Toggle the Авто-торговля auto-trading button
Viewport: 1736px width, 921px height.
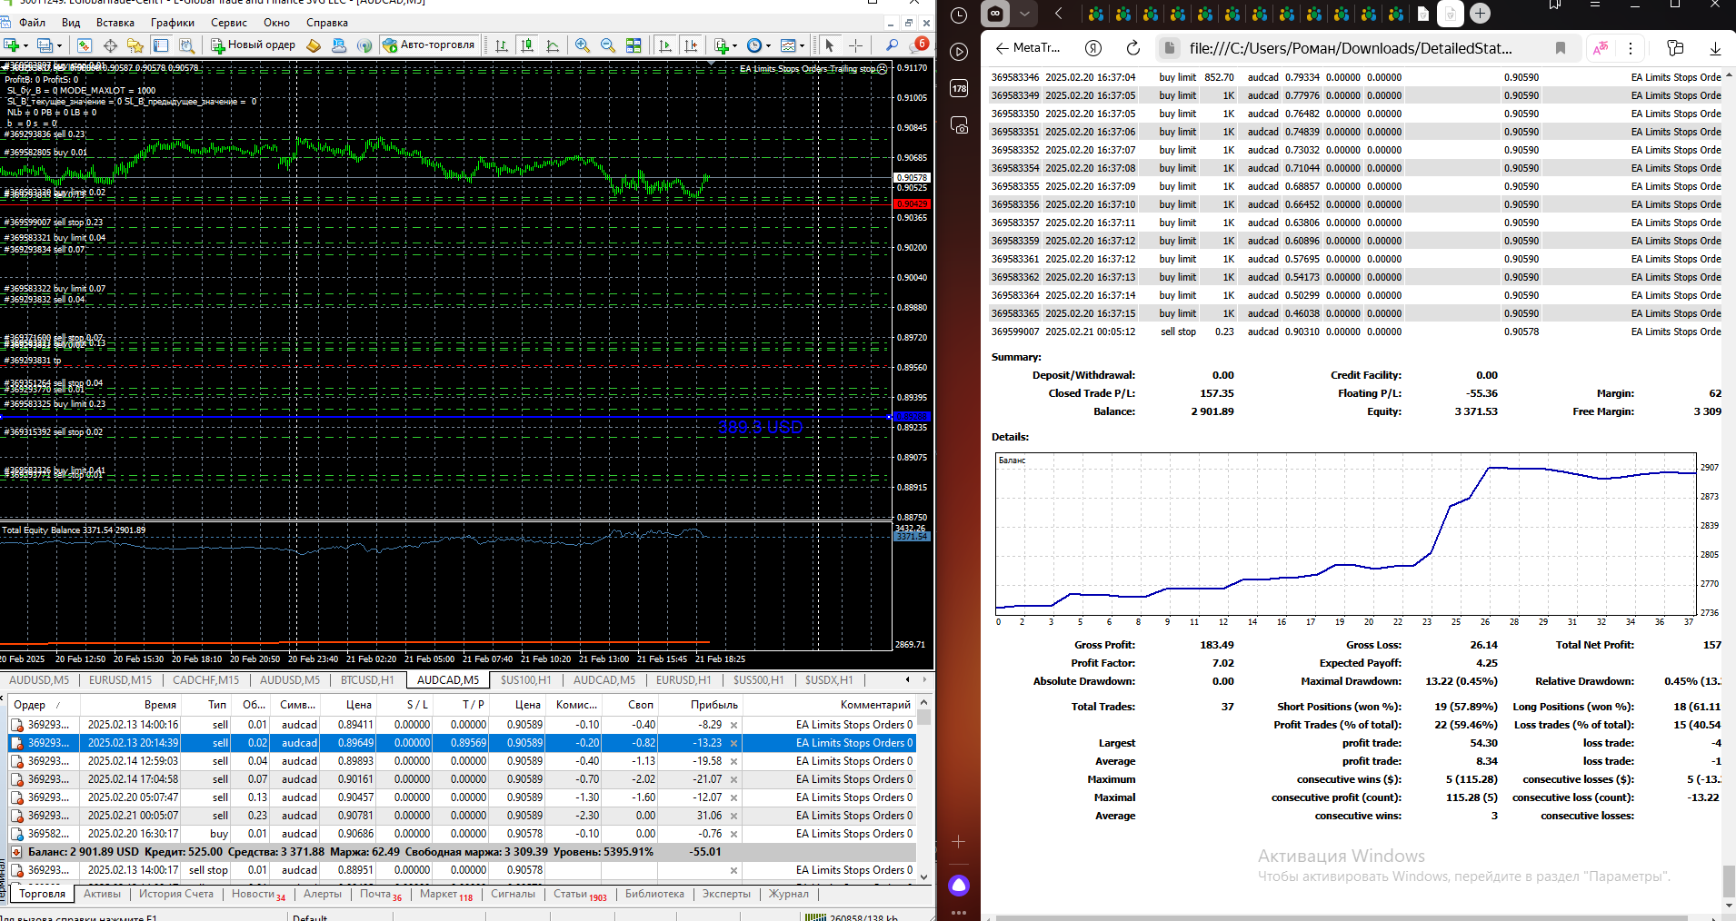click(x=429, y=45)
